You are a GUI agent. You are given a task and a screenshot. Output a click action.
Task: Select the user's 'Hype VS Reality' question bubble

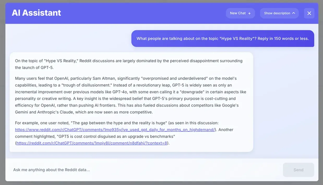[223, 39]
